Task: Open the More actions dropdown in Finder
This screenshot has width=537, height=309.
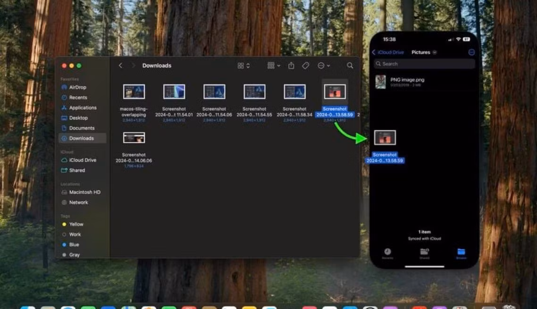Action: [324, 65]
